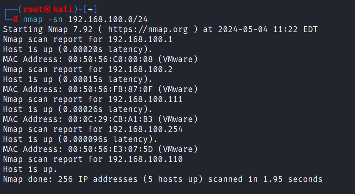355x194 pixels.
Task: Click the -sn flag in the command
Action: click(55, 20)
